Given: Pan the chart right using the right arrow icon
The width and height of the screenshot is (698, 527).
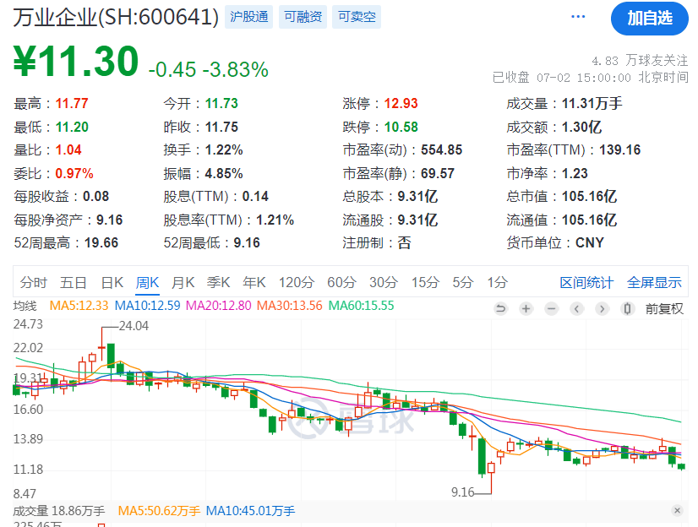Looking at the screenshot, I should point(603,307).
